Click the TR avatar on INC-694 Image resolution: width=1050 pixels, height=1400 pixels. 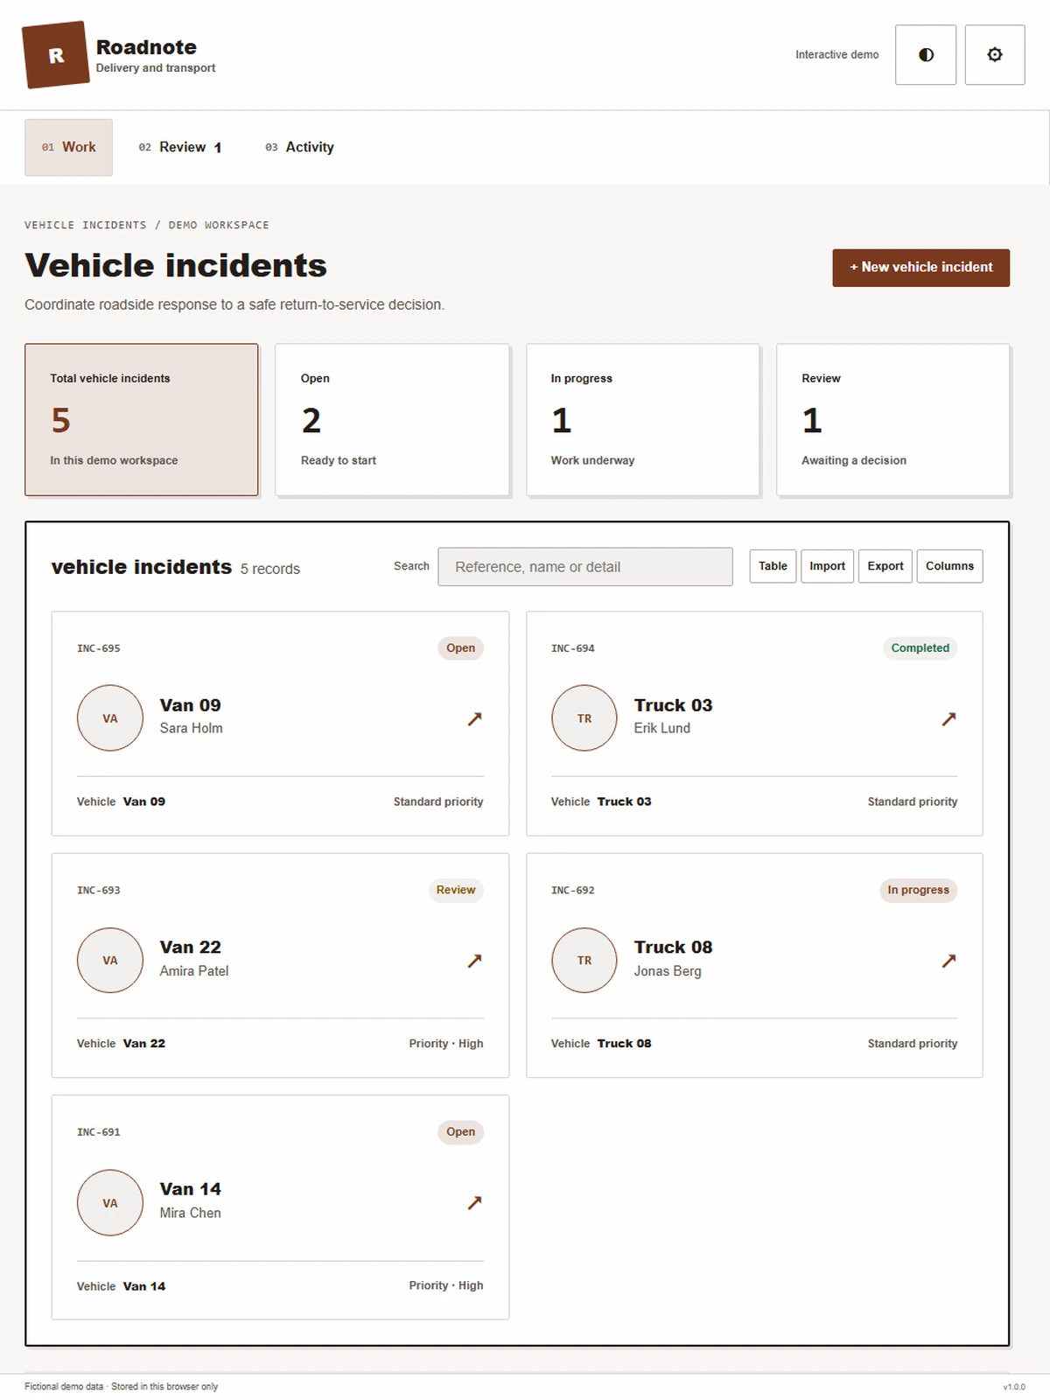coord(584,718)
